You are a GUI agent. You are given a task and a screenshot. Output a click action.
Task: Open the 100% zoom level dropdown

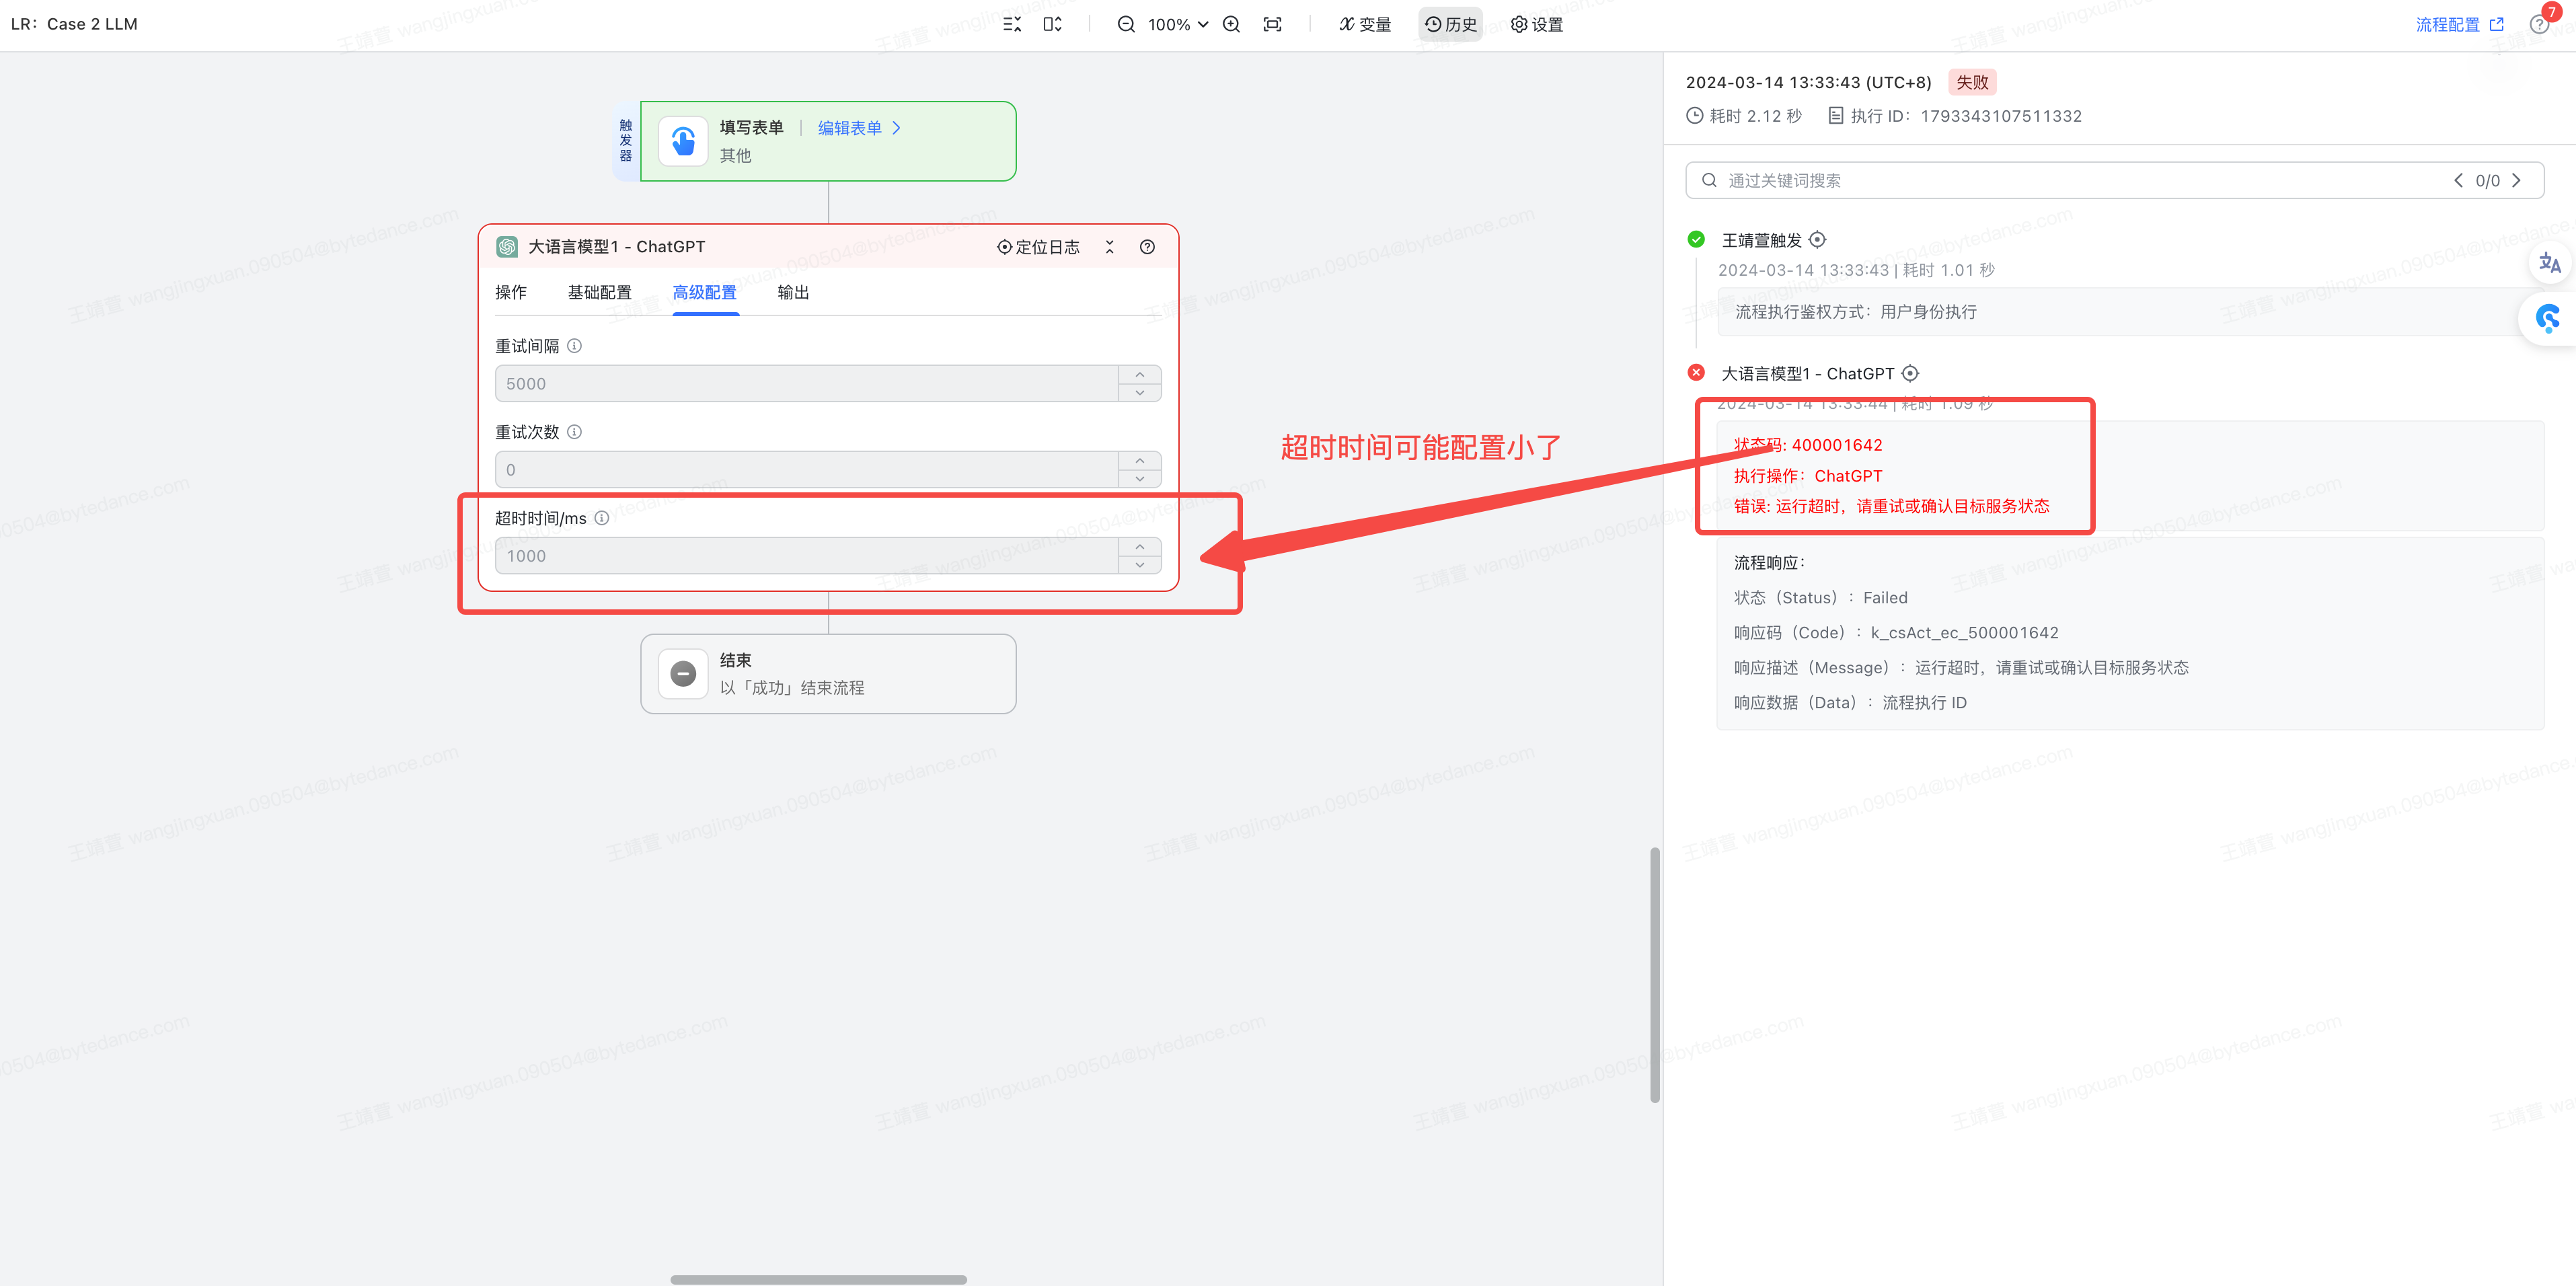[x=1178, y=24]
